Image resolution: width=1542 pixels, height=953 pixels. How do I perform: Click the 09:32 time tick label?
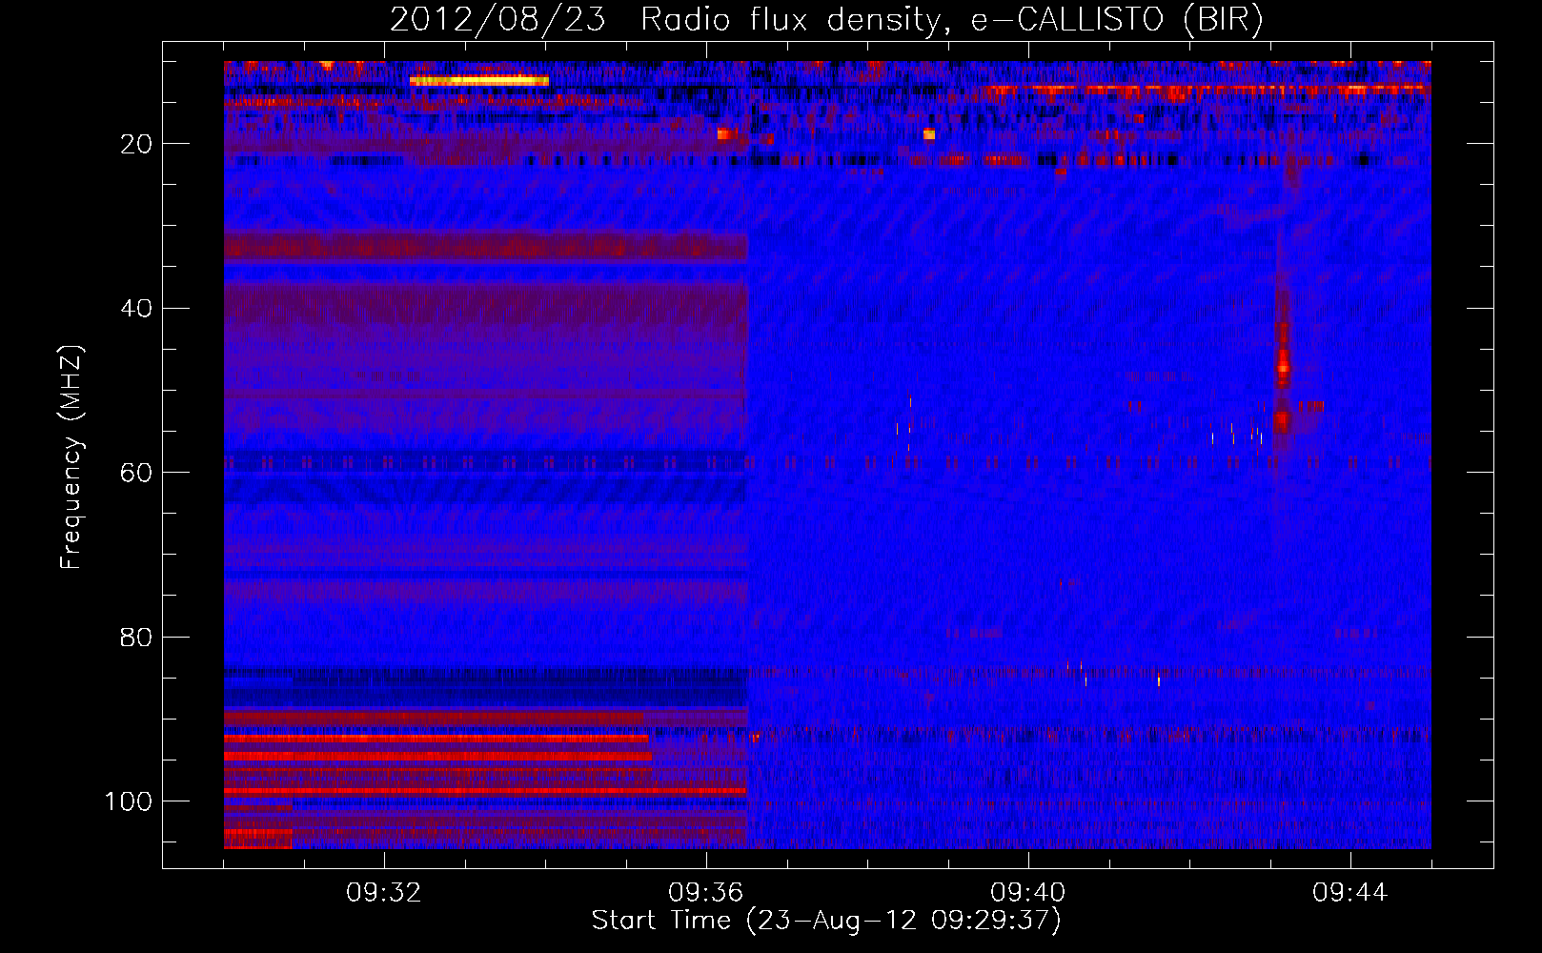384,893
